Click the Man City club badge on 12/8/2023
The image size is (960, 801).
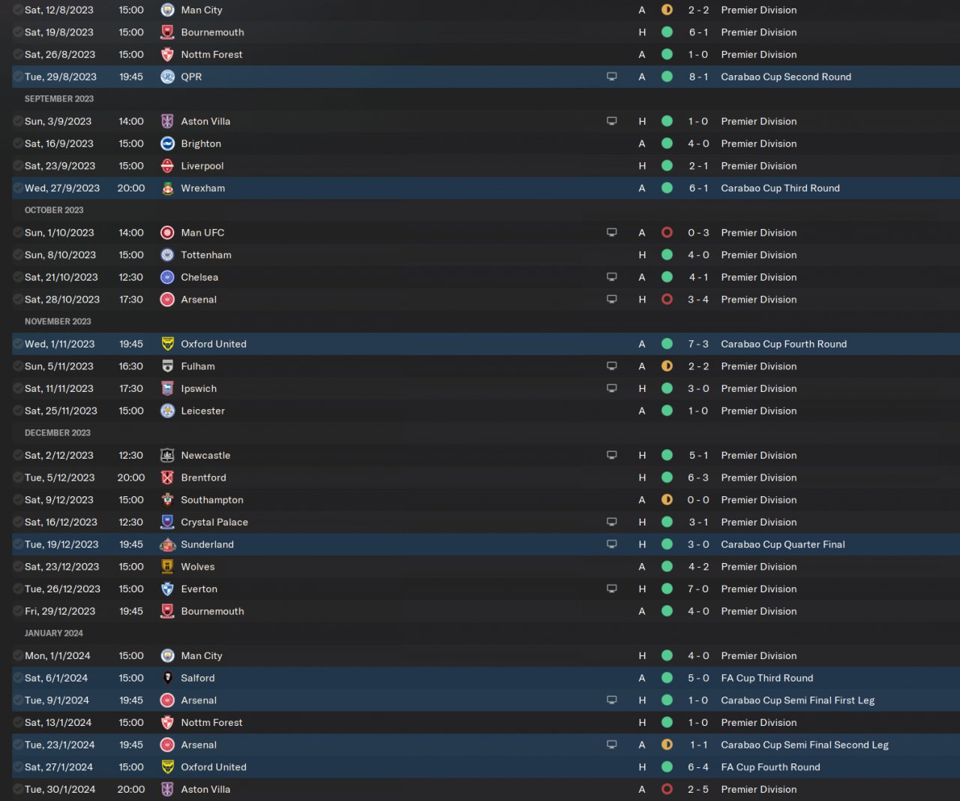167,10
